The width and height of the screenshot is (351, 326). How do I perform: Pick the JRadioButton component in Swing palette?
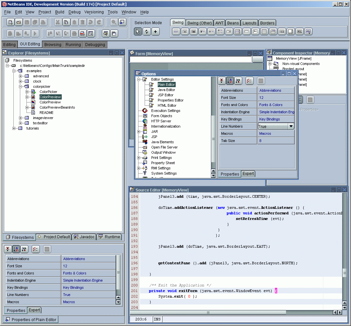[x=211, y=32]
